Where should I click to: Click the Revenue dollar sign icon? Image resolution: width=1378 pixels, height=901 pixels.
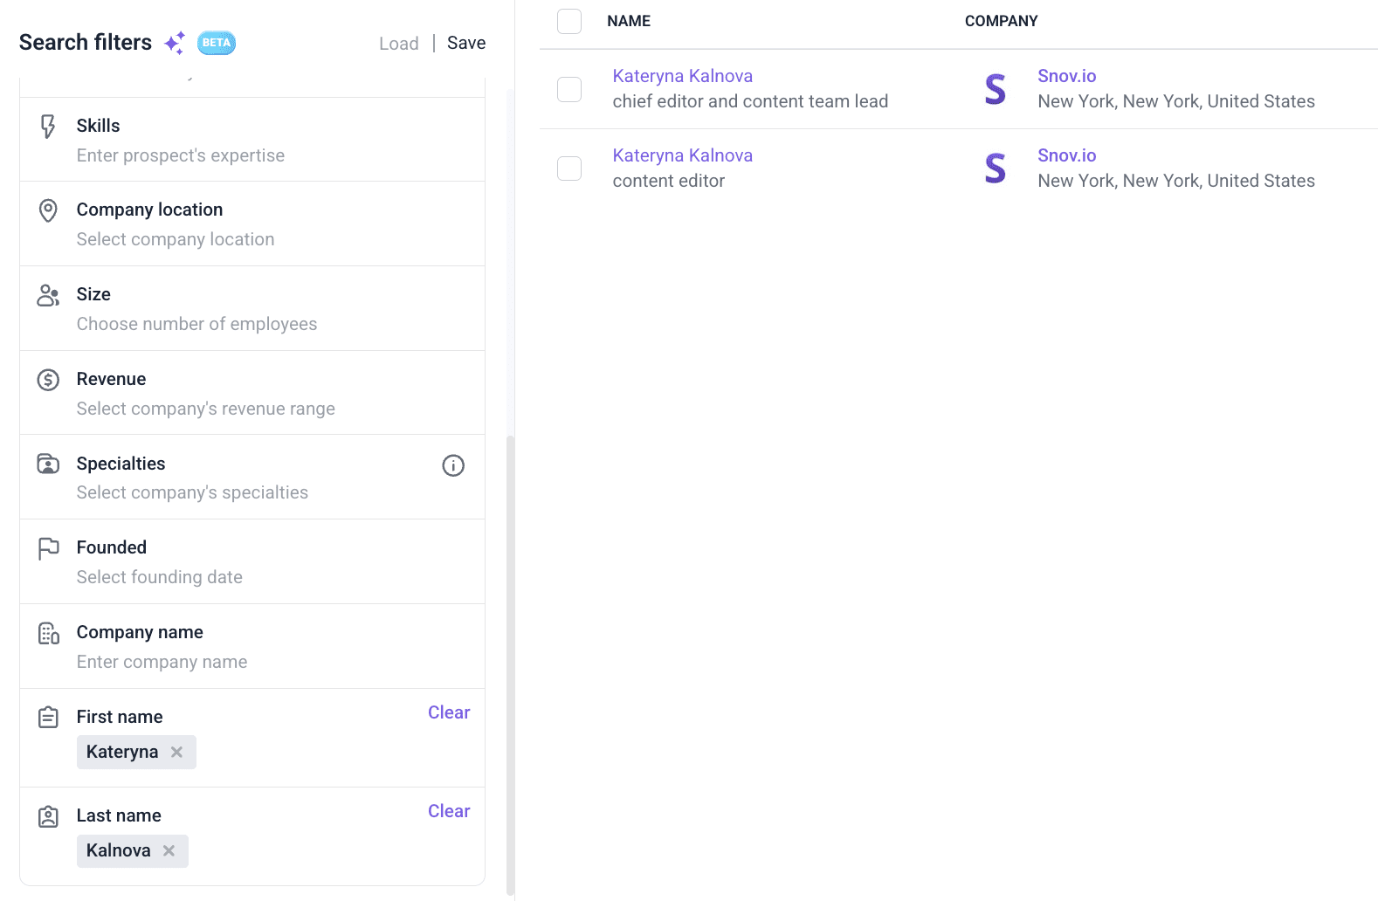click(48, 380)
